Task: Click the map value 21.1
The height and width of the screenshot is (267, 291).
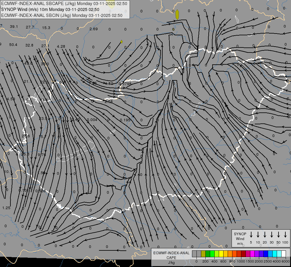Action: tap(28, 82)
